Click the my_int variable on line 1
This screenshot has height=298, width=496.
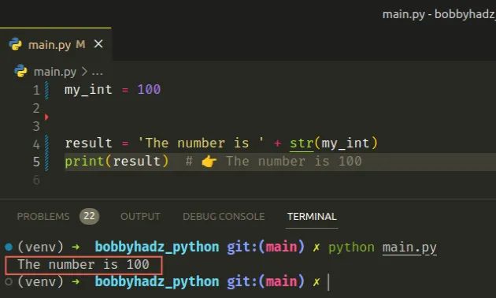pos(88,90)
